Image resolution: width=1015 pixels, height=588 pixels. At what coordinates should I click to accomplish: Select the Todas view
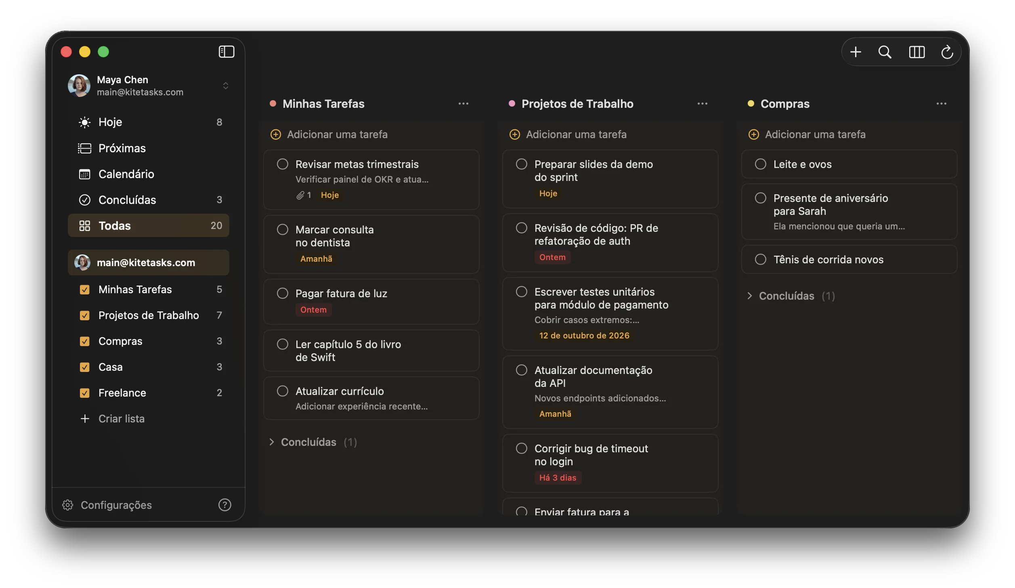point(149,225)
